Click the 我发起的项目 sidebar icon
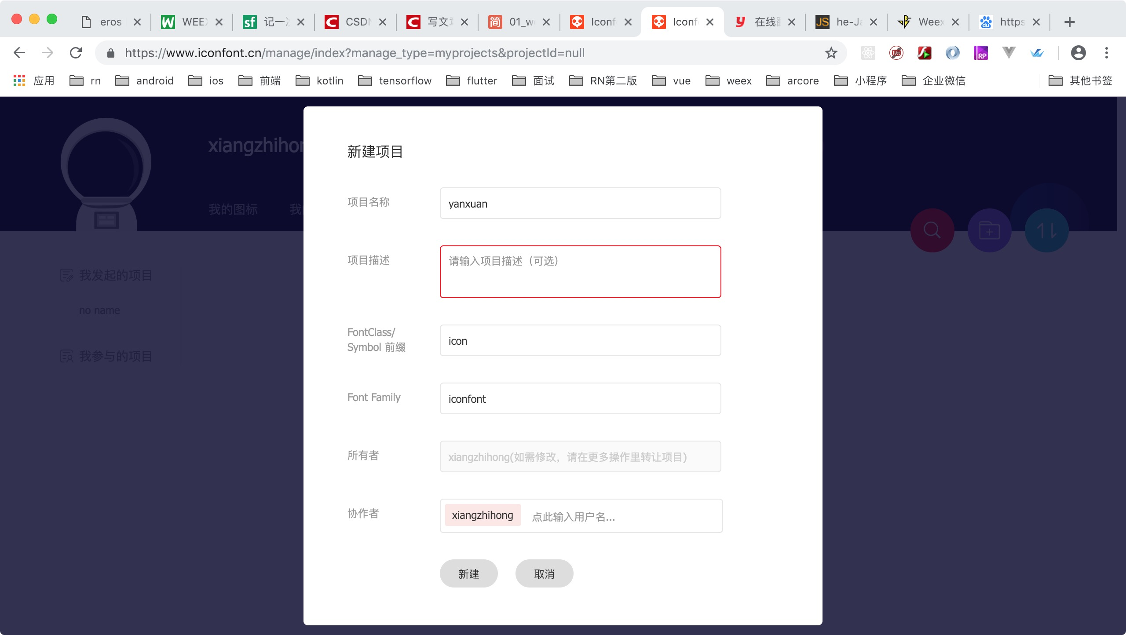 pos(66,275)
